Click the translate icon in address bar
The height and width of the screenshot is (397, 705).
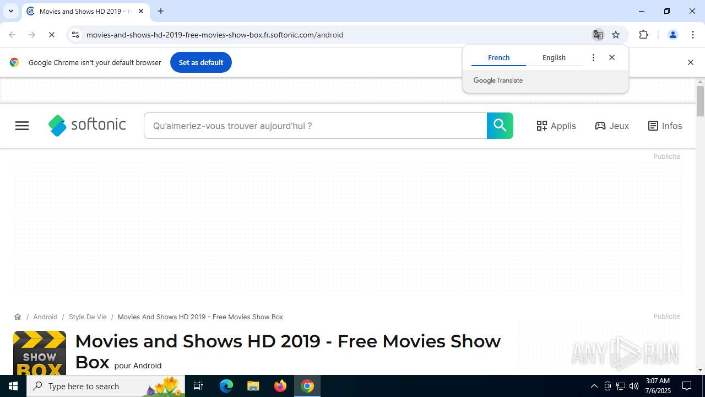[598, 35]
